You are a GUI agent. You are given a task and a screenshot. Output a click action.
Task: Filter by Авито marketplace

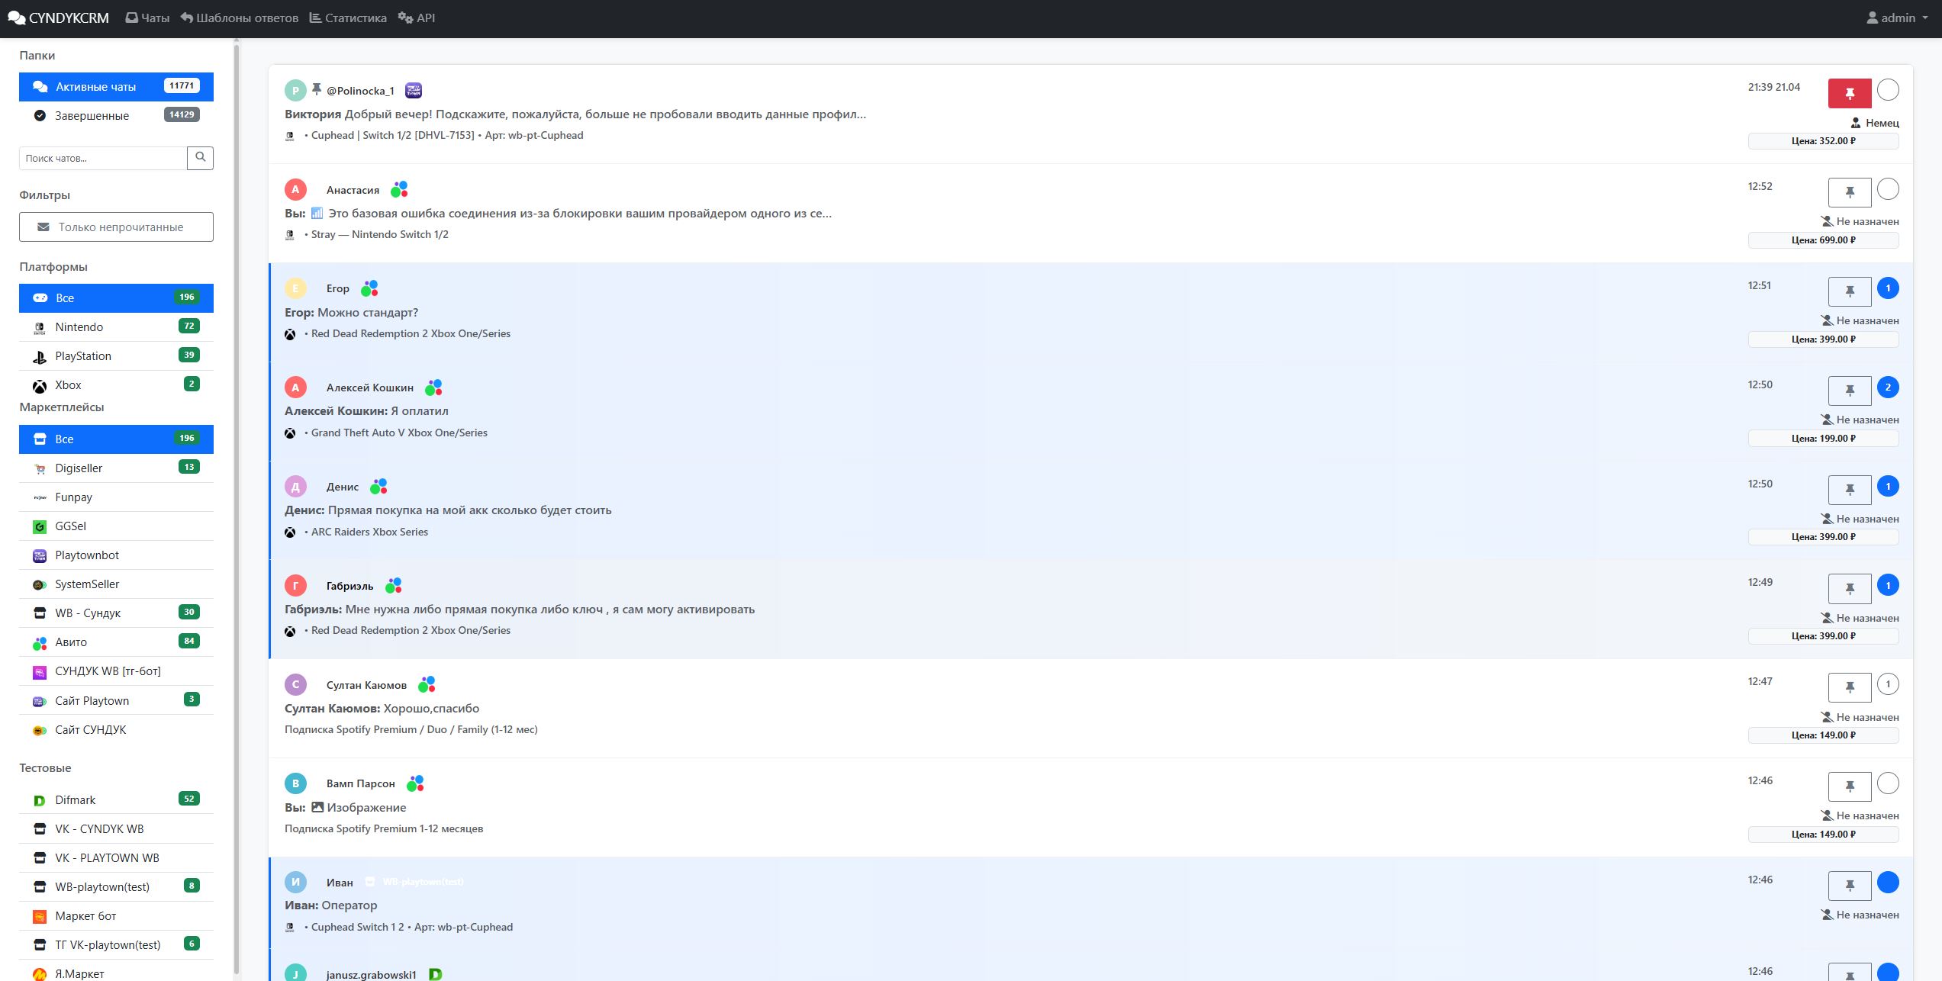coord(116,642)
